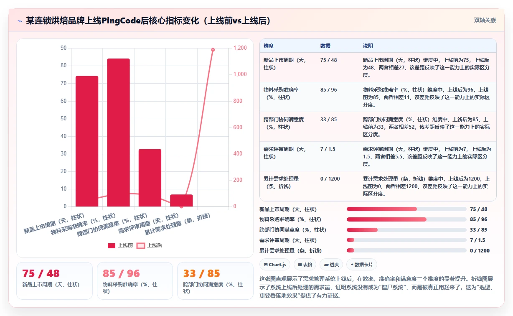
Task: Select table cell 85 / 96
Action: (328, 90)
